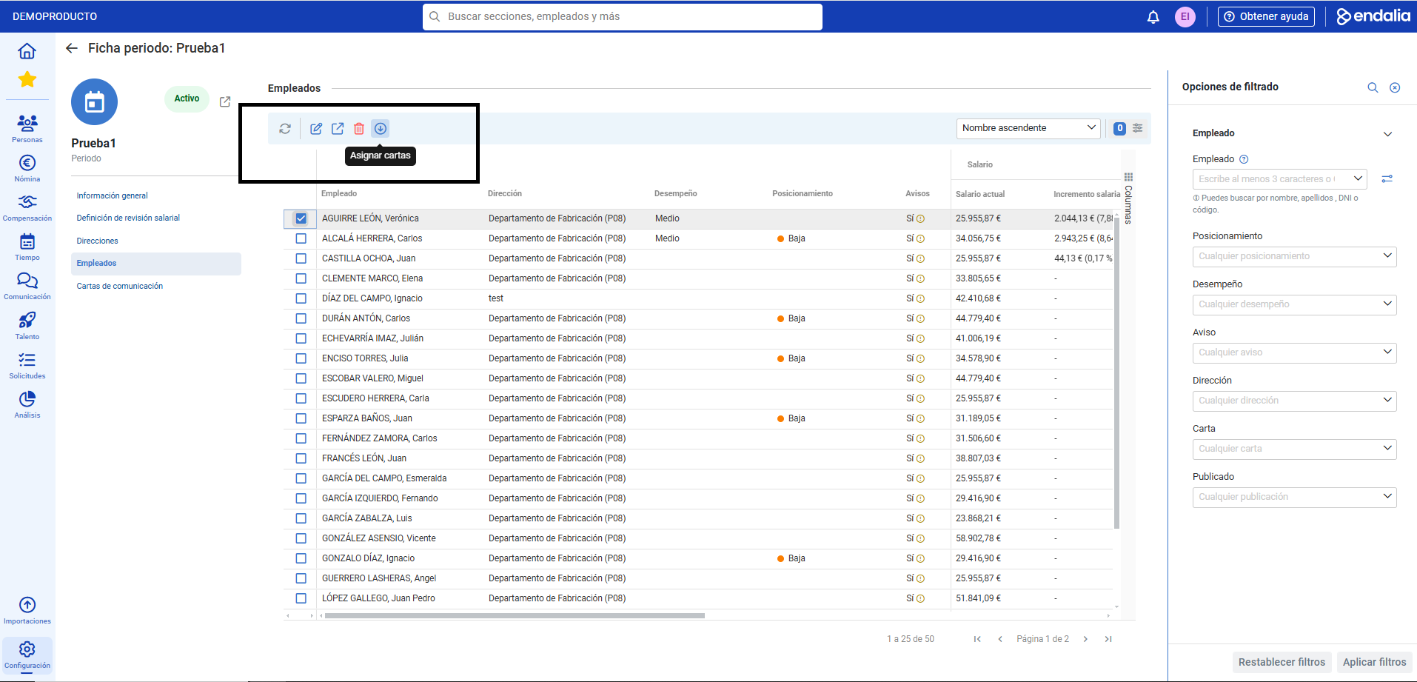Click horizontal scrollbar of employee table
This screenshot has width=1417, height=682.
click(515, 615)
